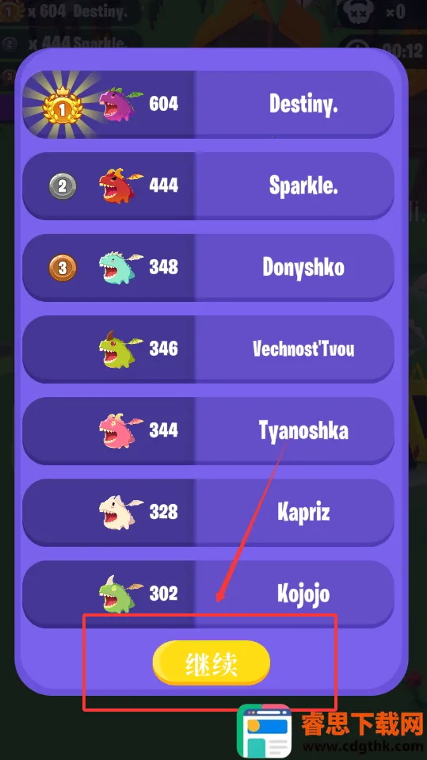The image size is (427, 760).
Task: Choose the Vechnost'Tvou player name
Action: click(x=303, y=349)
